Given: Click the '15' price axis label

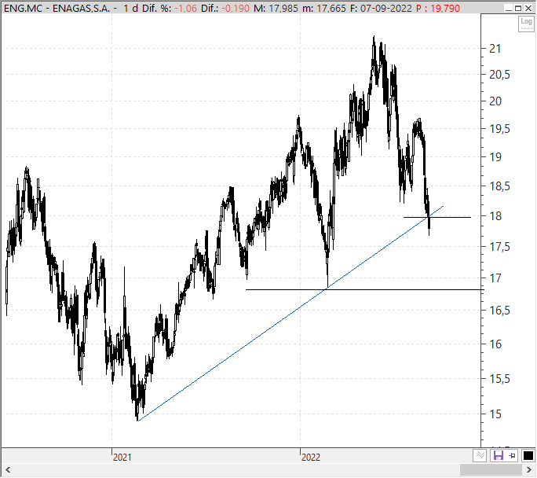Looking at the screenshot, I should pos(495,414).
